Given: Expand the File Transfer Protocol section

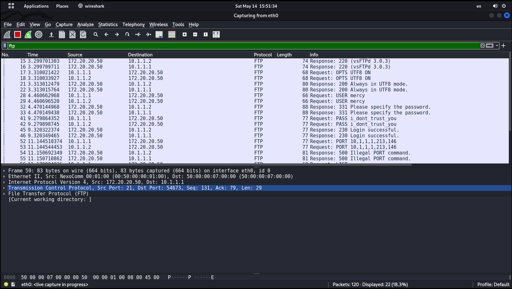Looking at the screenshot, I should pyautogui.click(x=4, y=193).
